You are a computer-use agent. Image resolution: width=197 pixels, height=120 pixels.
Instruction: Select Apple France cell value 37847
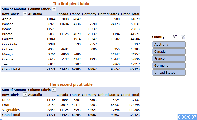(x=76, y=19)
